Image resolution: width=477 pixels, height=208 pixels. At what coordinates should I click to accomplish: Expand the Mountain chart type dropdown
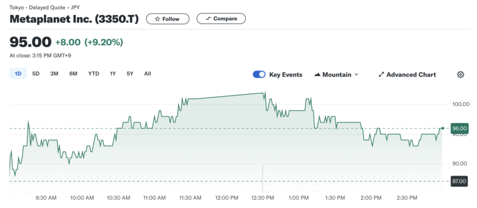pos(336,74)
